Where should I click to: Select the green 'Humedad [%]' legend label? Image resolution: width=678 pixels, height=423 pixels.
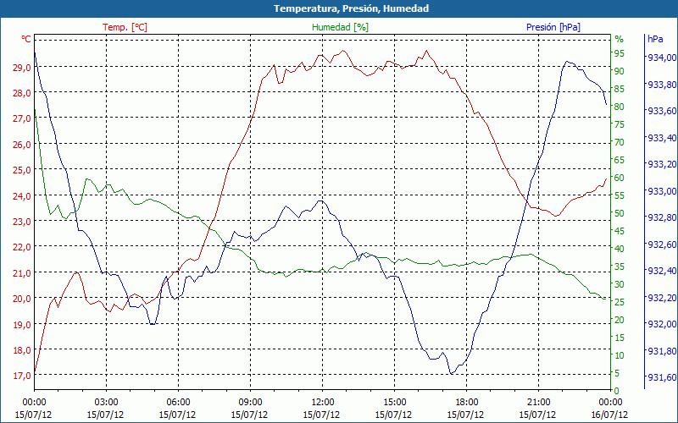click(x=341, y=27)
